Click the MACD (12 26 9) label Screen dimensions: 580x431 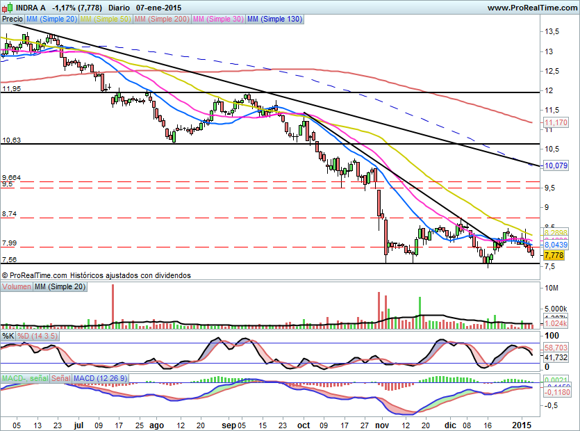tap(100, 378)
